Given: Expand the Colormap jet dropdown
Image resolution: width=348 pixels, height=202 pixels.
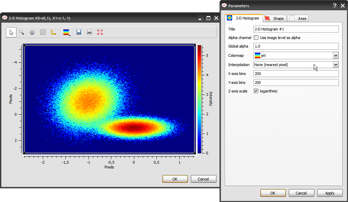Looking at the screenshot, I should pos(335,55).
